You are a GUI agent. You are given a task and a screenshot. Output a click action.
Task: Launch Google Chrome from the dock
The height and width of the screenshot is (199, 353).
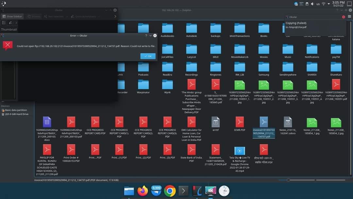(x=170, y=191)
